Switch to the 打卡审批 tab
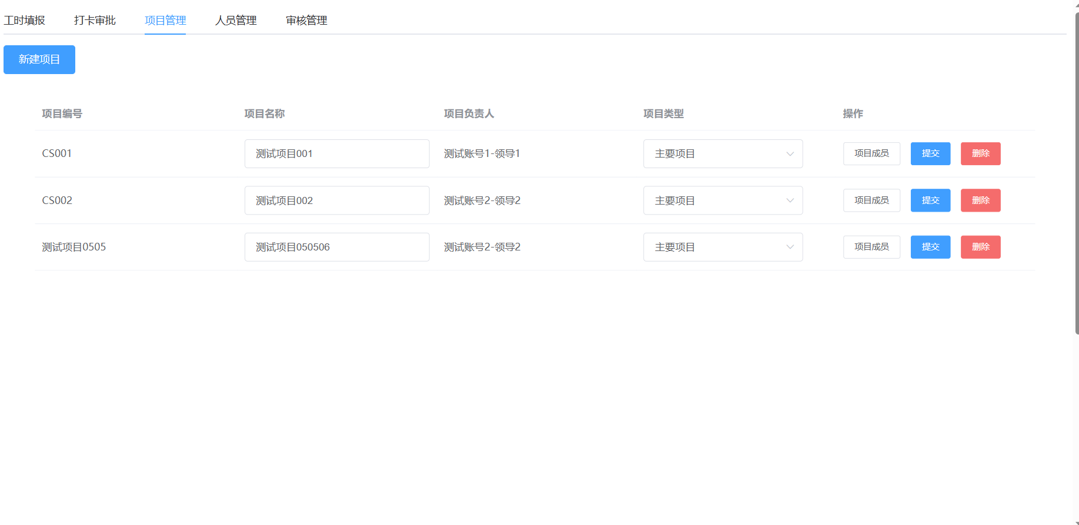Viewport: 1079px width, 525px height. pos(95,21)
